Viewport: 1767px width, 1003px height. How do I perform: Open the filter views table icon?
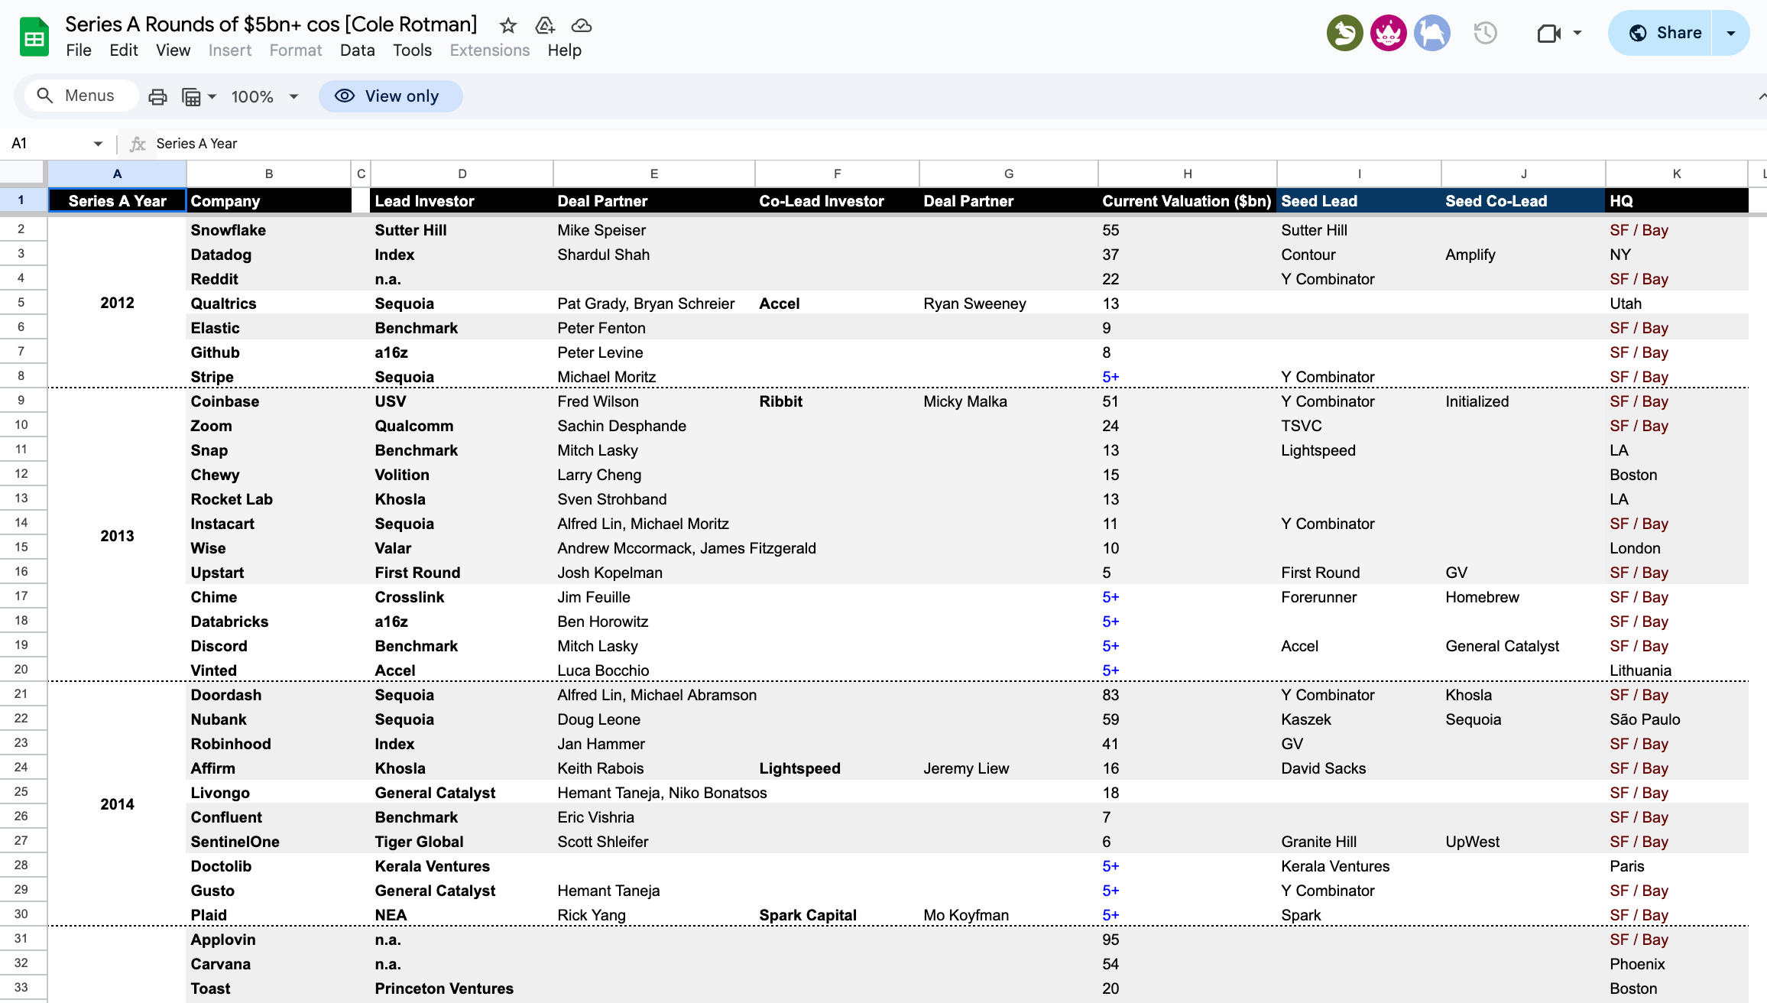pyautogui.click(x=191, y=96)
